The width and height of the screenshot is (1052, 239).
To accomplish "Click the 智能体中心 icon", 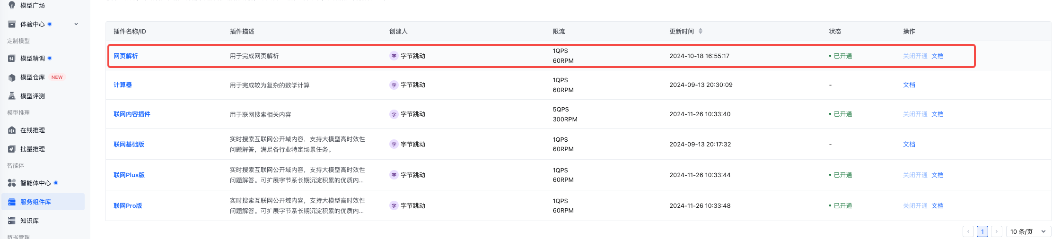I will pos(12,183).
